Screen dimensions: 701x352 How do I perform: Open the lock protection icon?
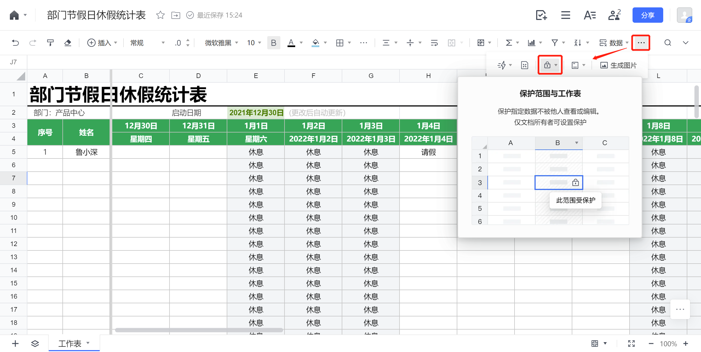point(547,65)
